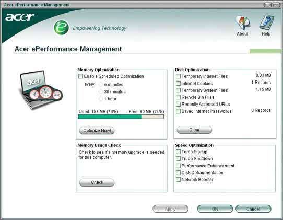Screen dimensions: 283x220
Task: Select the 5 minutes radio option
Action: [x=101, y=84]
